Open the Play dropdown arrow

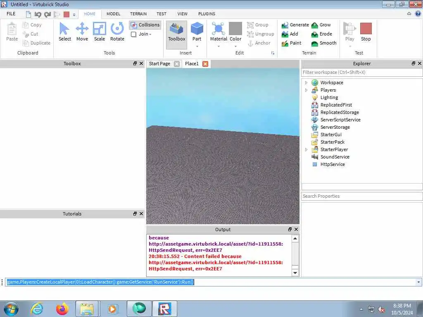point(350,46)
